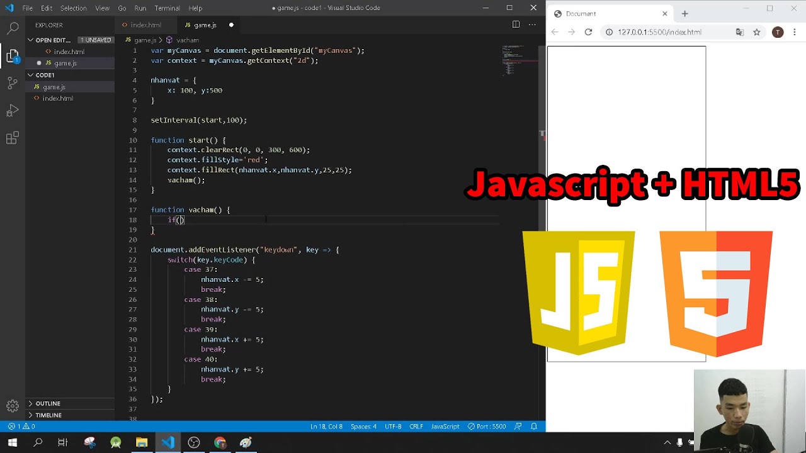This screenshot has height=453, width=806.
Task: Show hidden tray icons chevron
Action: (667, 443)
